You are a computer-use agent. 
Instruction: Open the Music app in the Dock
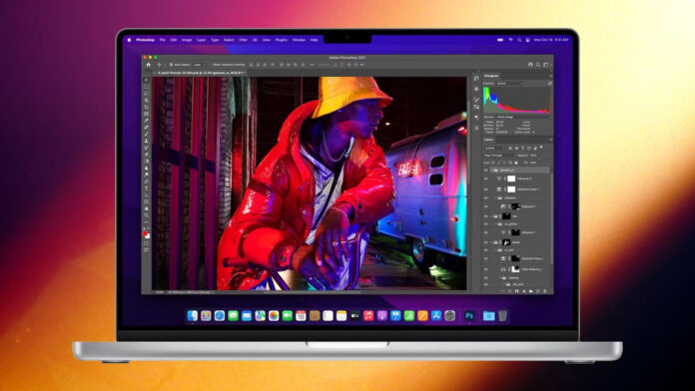368,316
